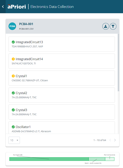This screenshot has height=168, width=123.
Task: Open the filter funnel icon
Action: (x=113, y=26)
